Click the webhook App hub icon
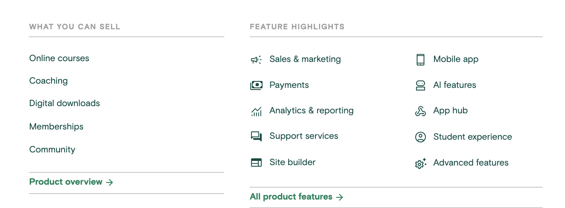 [x=420, y=111]
